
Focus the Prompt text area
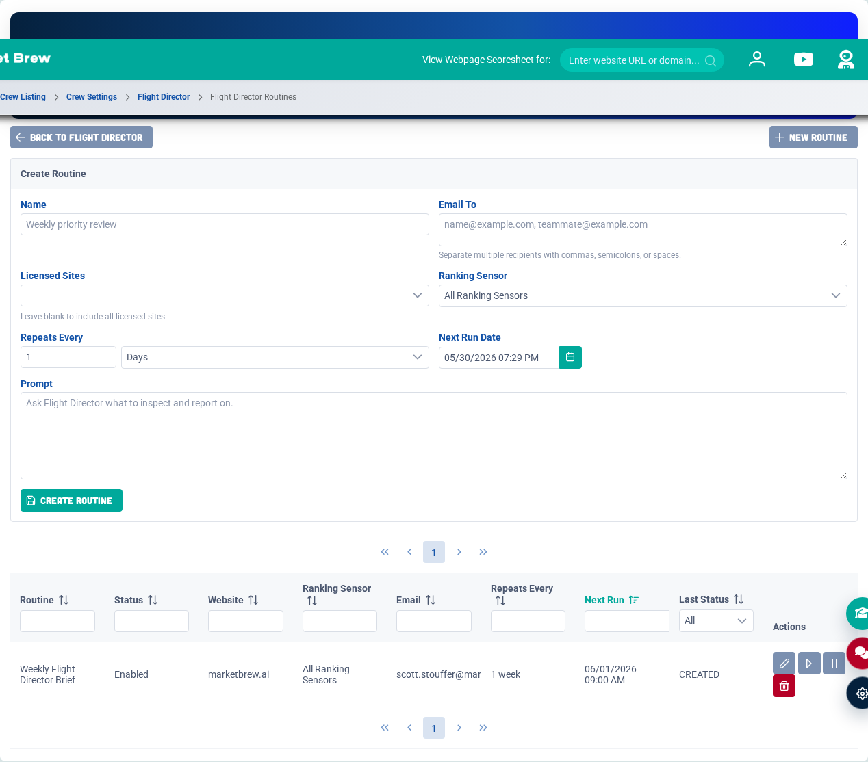coord(434,436)
